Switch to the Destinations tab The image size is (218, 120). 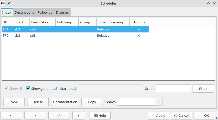click(x=24, y=12)
